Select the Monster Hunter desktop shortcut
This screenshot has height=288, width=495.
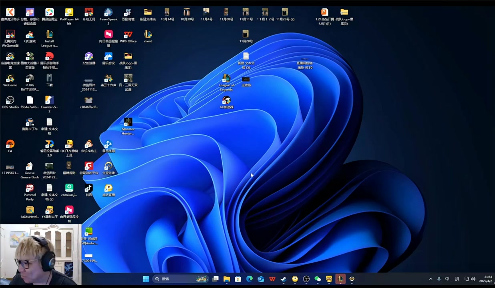128,122
